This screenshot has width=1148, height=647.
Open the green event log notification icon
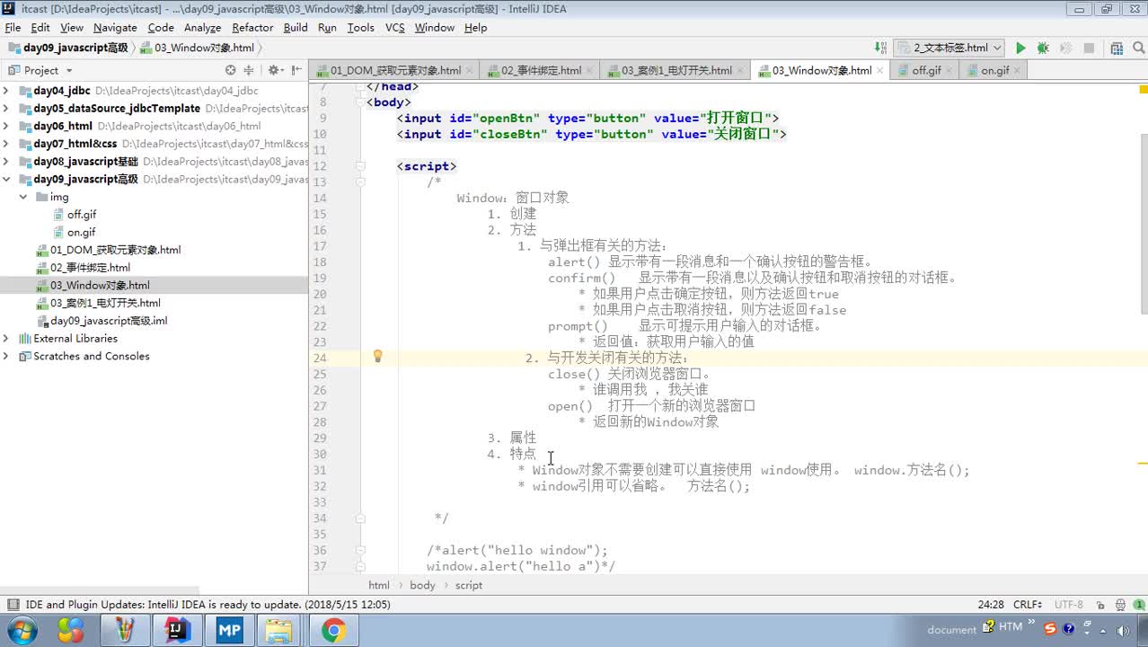pos(1137,605)
